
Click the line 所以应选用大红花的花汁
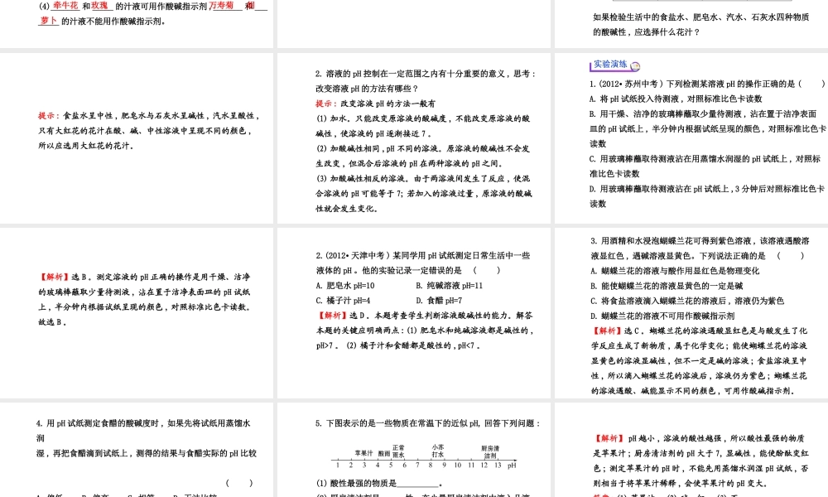86,145
